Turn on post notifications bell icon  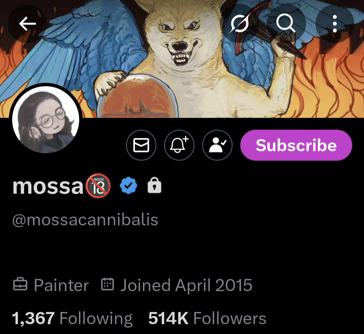tap(179, 145)
